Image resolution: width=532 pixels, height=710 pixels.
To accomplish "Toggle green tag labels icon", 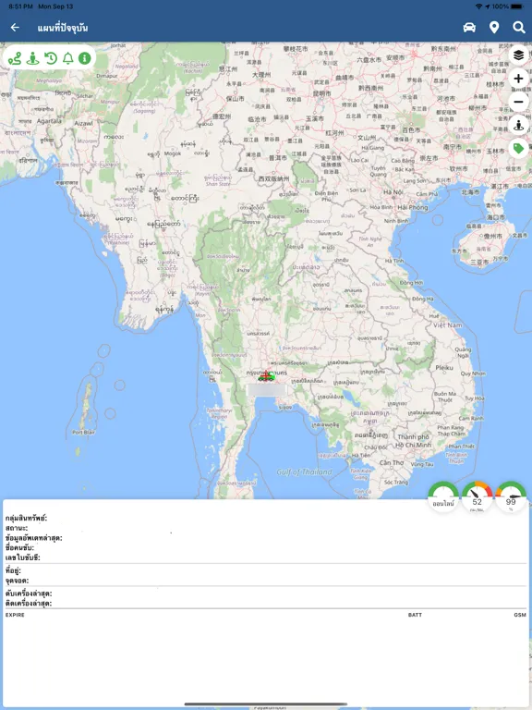I will [x=518, y=149].
